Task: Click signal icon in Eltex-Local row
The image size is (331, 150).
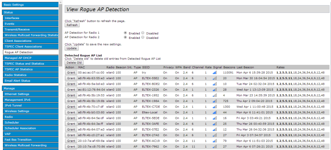Action: 214,112
